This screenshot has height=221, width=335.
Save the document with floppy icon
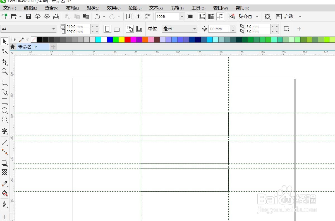click(28, 16)
